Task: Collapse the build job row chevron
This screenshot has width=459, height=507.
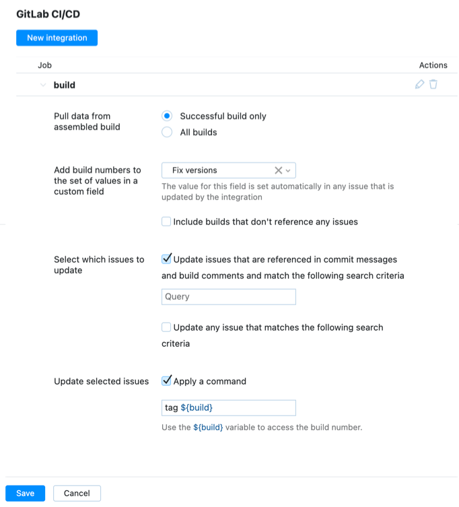Action: tap(42, 85)
